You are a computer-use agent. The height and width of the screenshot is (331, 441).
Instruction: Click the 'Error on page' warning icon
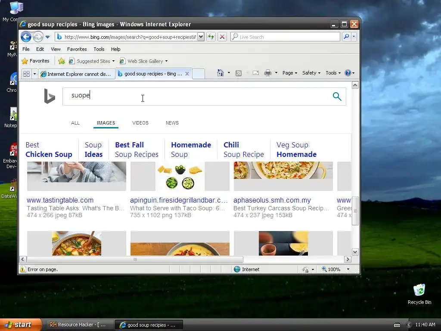pyautogui.click(x=23, y=269)
